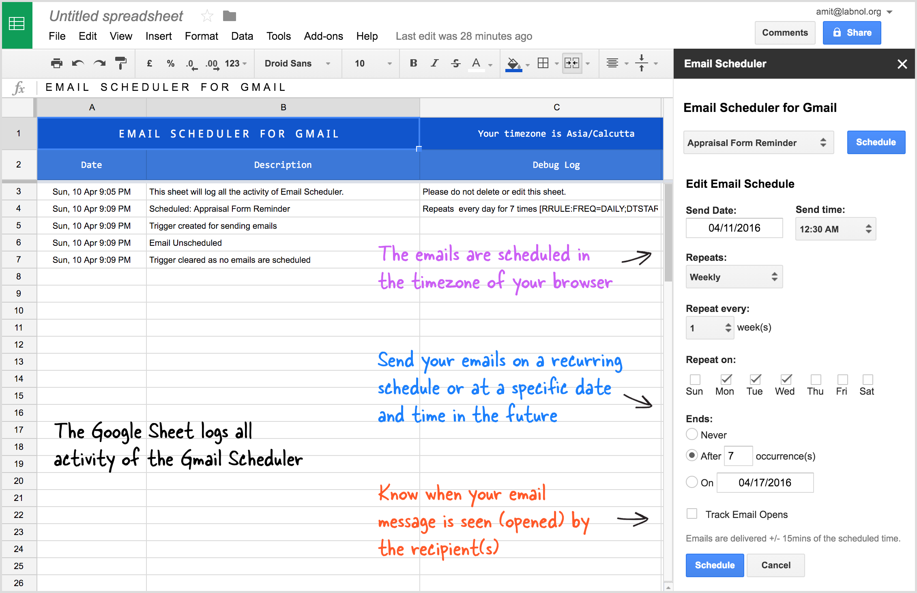Expand the 12:30 AM send time selector
This screenshot has width=917, height=593.
[835, 229]
